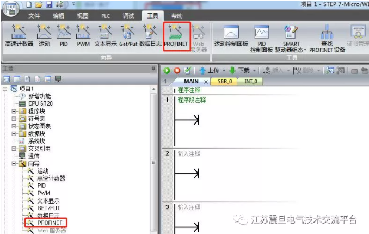Screen dimensions: 369x234
Task: Switch to the INT_0 editor tab
Action: [x=251, y=82]
